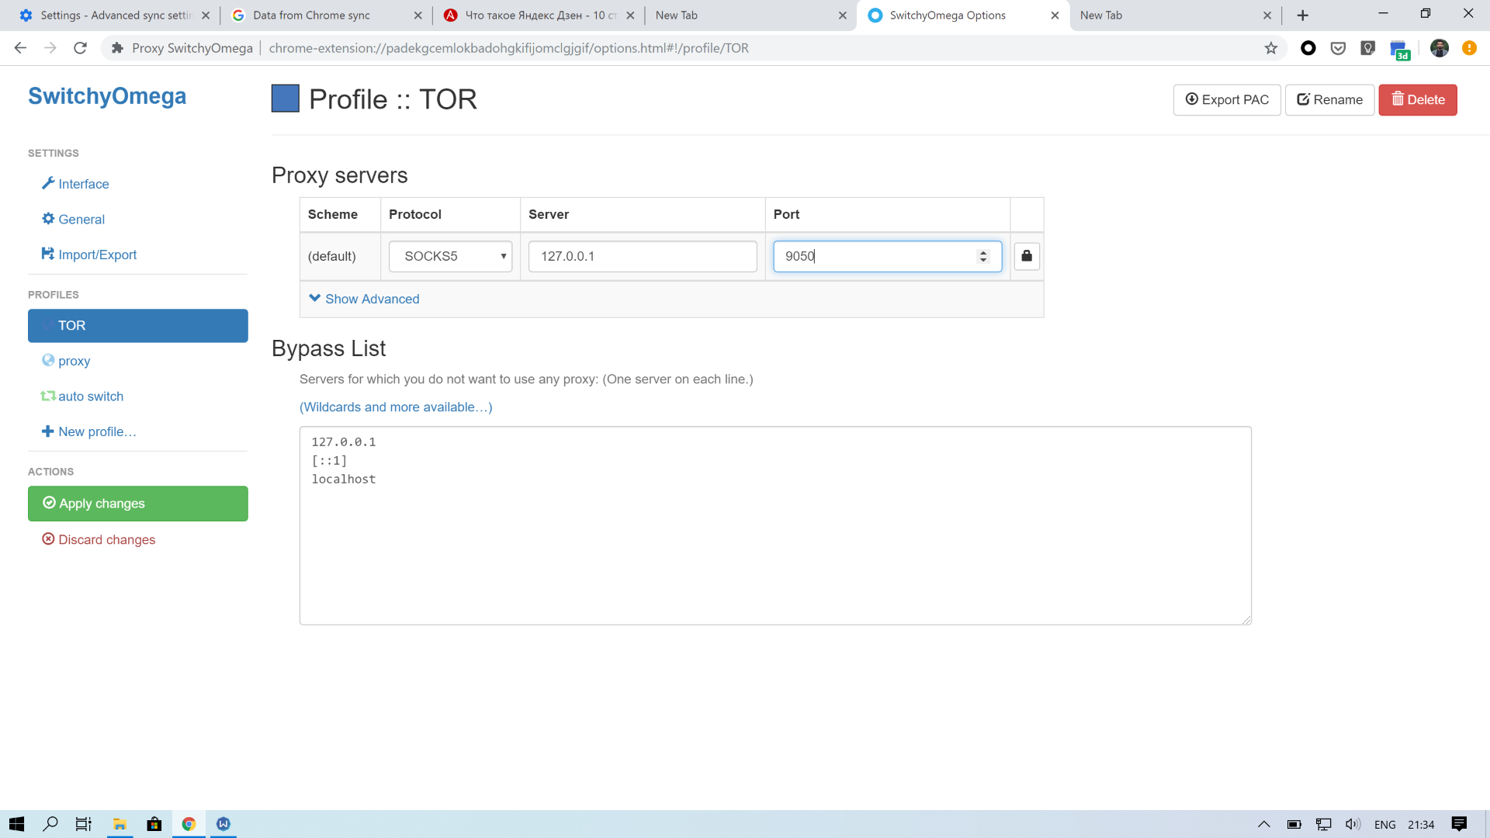
Task: Create a New profile
Action: click(x=88, y=431)
